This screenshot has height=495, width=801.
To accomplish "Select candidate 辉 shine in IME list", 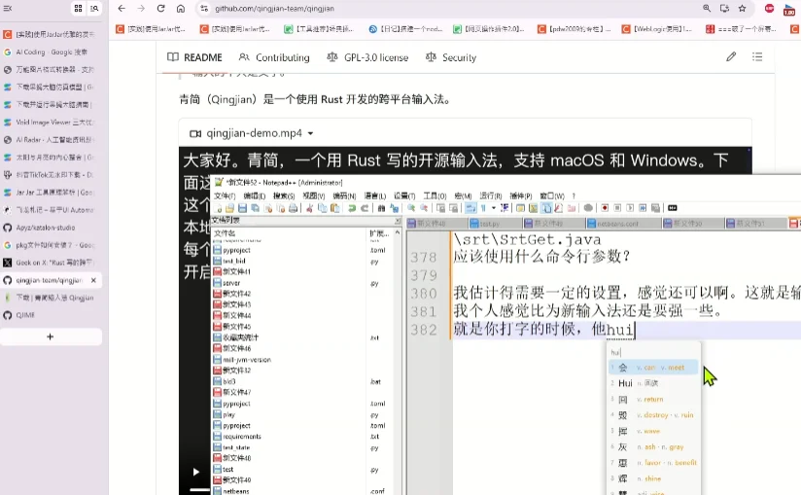I will (653, 478).
